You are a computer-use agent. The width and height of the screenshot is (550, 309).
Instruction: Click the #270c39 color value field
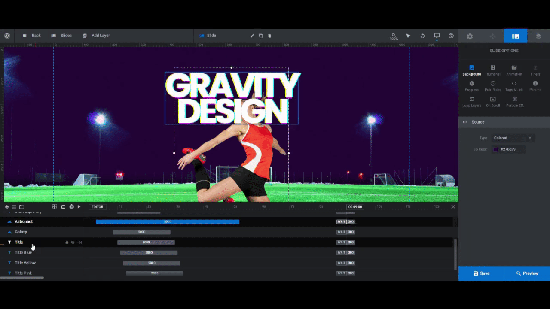pos(512,149)
